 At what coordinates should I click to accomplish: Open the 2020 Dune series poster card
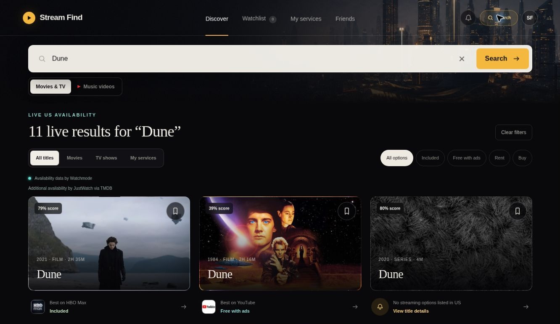(451, 244)
